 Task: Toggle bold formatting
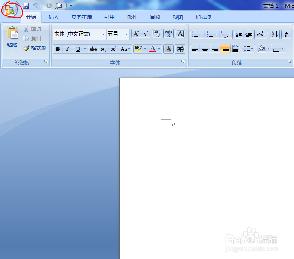tap(58, 49)
